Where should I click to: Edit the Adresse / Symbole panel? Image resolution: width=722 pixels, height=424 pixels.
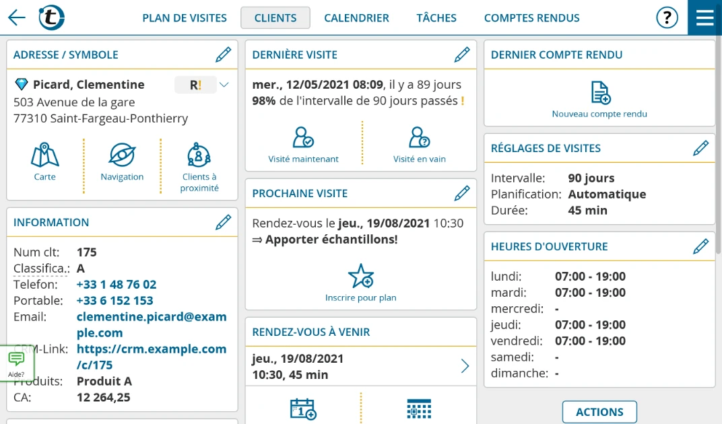pos(224,55)
